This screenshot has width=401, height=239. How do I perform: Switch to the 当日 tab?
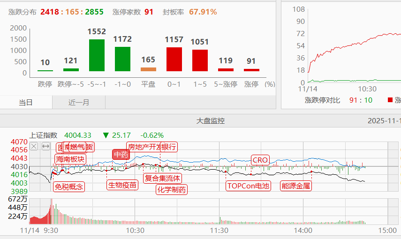[26, 102]
